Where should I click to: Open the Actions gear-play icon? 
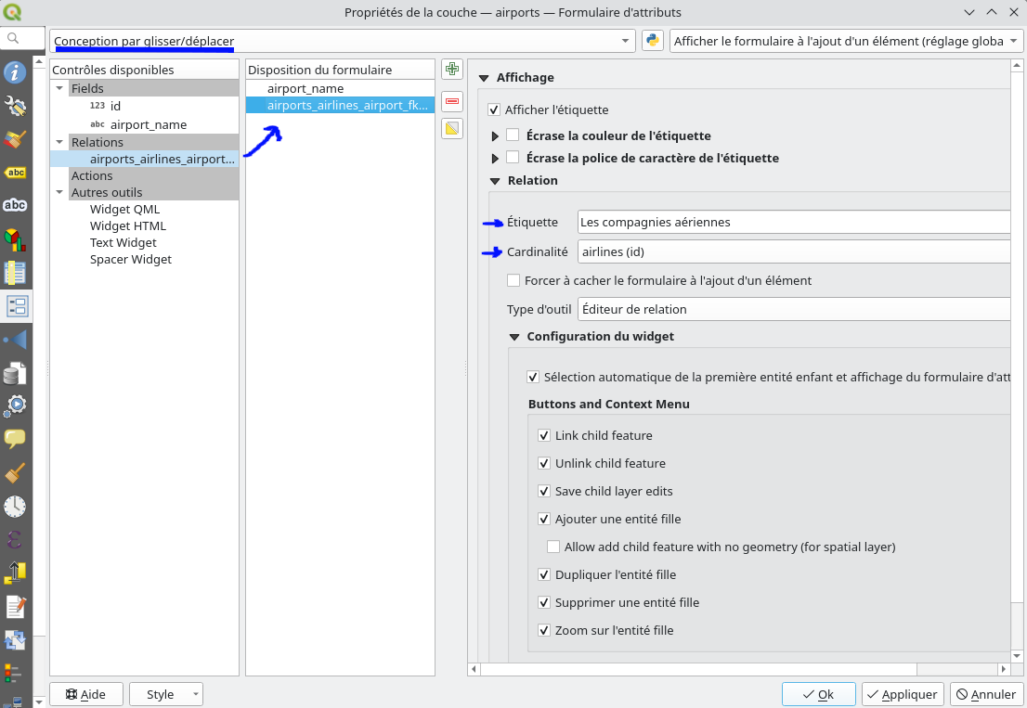pyautogui.click(x=15, y=405)
